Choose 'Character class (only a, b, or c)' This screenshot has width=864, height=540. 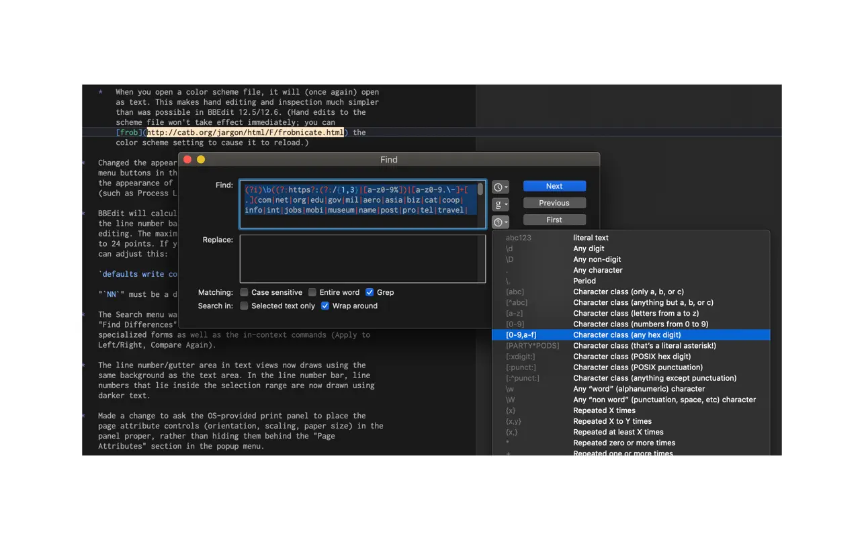pos(631,291)
